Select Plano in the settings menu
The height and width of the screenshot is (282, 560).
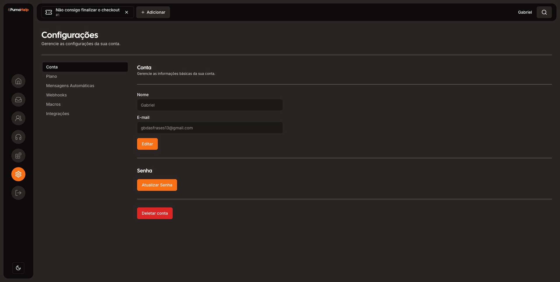(85, 76)
